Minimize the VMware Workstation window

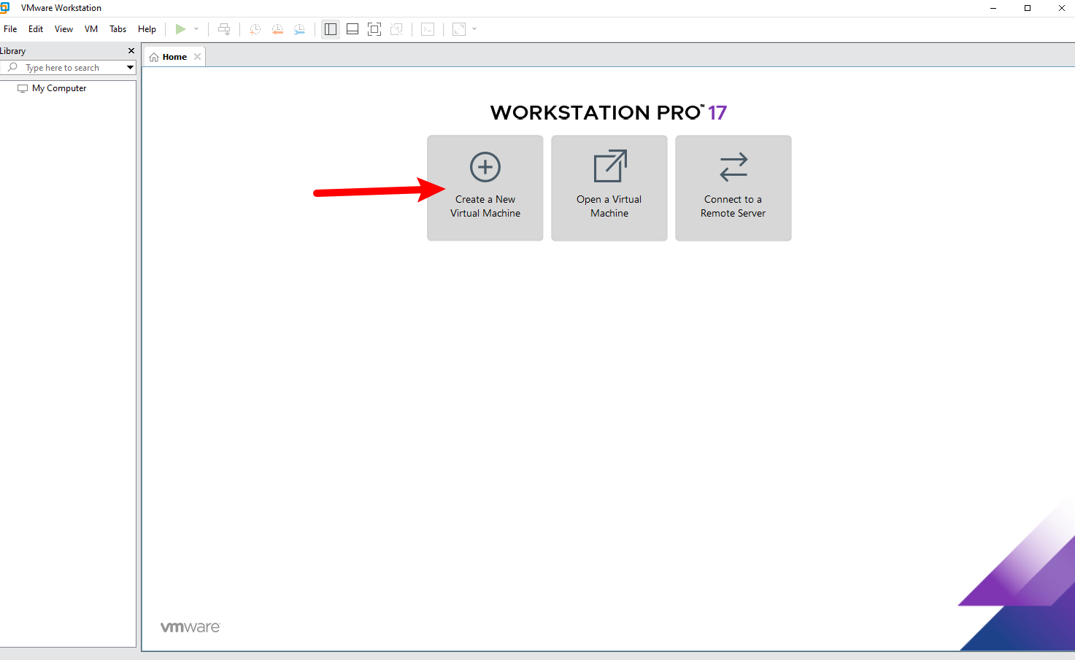coord(993,8)
